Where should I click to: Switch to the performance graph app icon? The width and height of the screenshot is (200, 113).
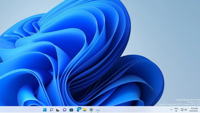tap(98, 110)
